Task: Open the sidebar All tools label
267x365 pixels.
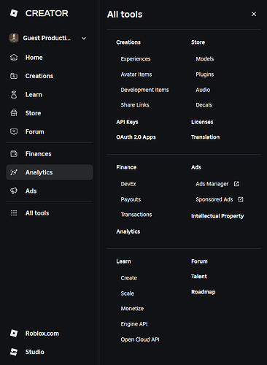Action: pos(37,213)
